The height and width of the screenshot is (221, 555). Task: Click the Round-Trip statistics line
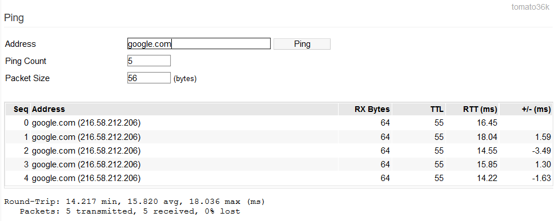135,202
